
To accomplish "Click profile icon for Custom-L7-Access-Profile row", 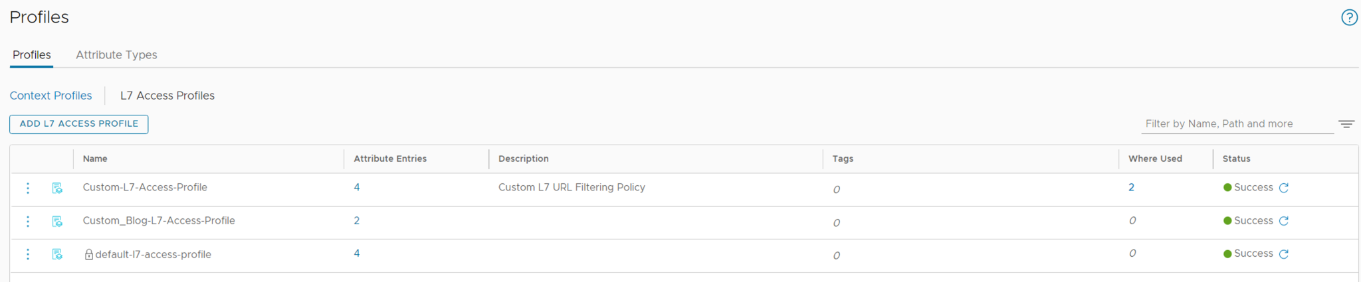I will click(x=57, y=188).
